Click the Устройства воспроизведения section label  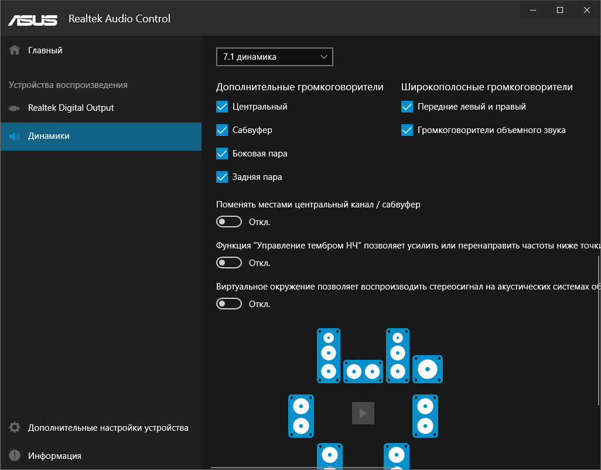tap(68, 85)
